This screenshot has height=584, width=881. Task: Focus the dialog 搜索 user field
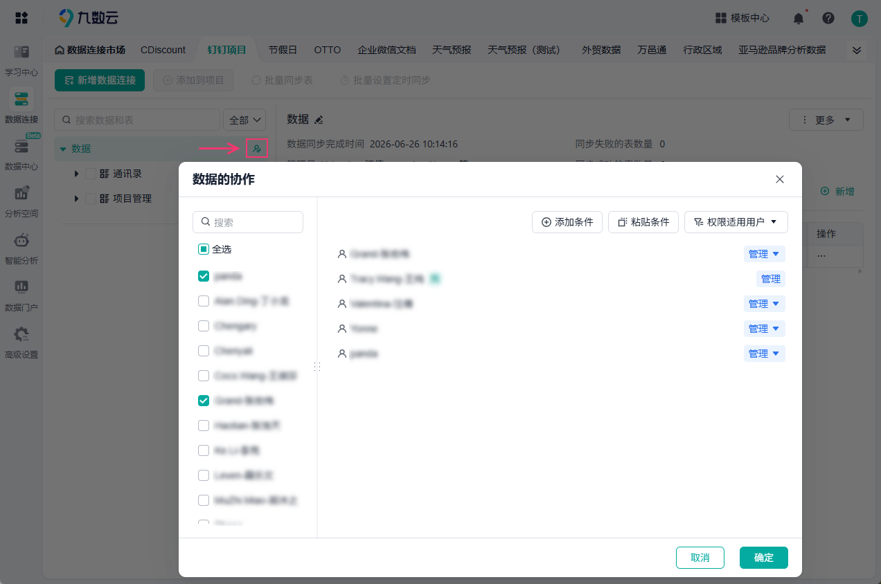248,222
